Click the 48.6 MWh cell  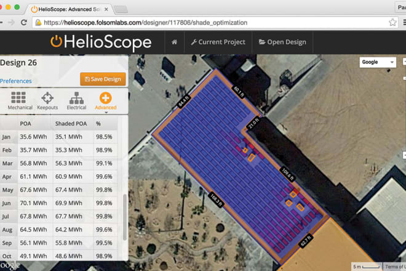tap(69, 256)
